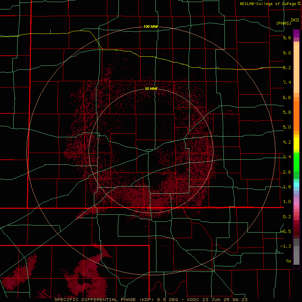Click the 3.4 value on the color scale
The height and width of the screenshot is (302, 302).
tap(287, 157)
